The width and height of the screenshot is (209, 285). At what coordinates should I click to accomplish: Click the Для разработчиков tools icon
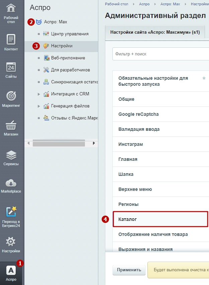[x=46, y=70]
